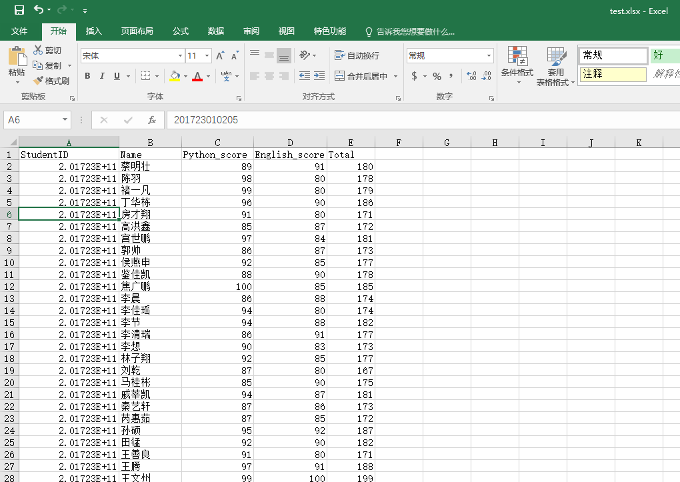Toggle bottom vertical alignment
This screenshot has width=680, height=482.
(x=284, y=55)
